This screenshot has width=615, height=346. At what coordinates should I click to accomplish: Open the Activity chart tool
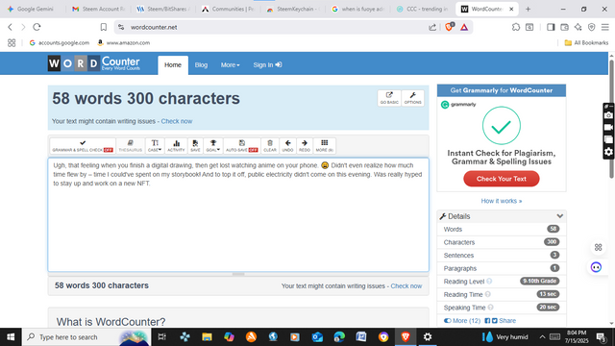click(176, 145)
